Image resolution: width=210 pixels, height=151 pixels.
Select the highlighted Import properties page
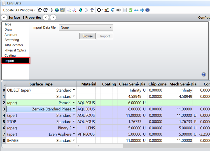click(x=15, y=61)
